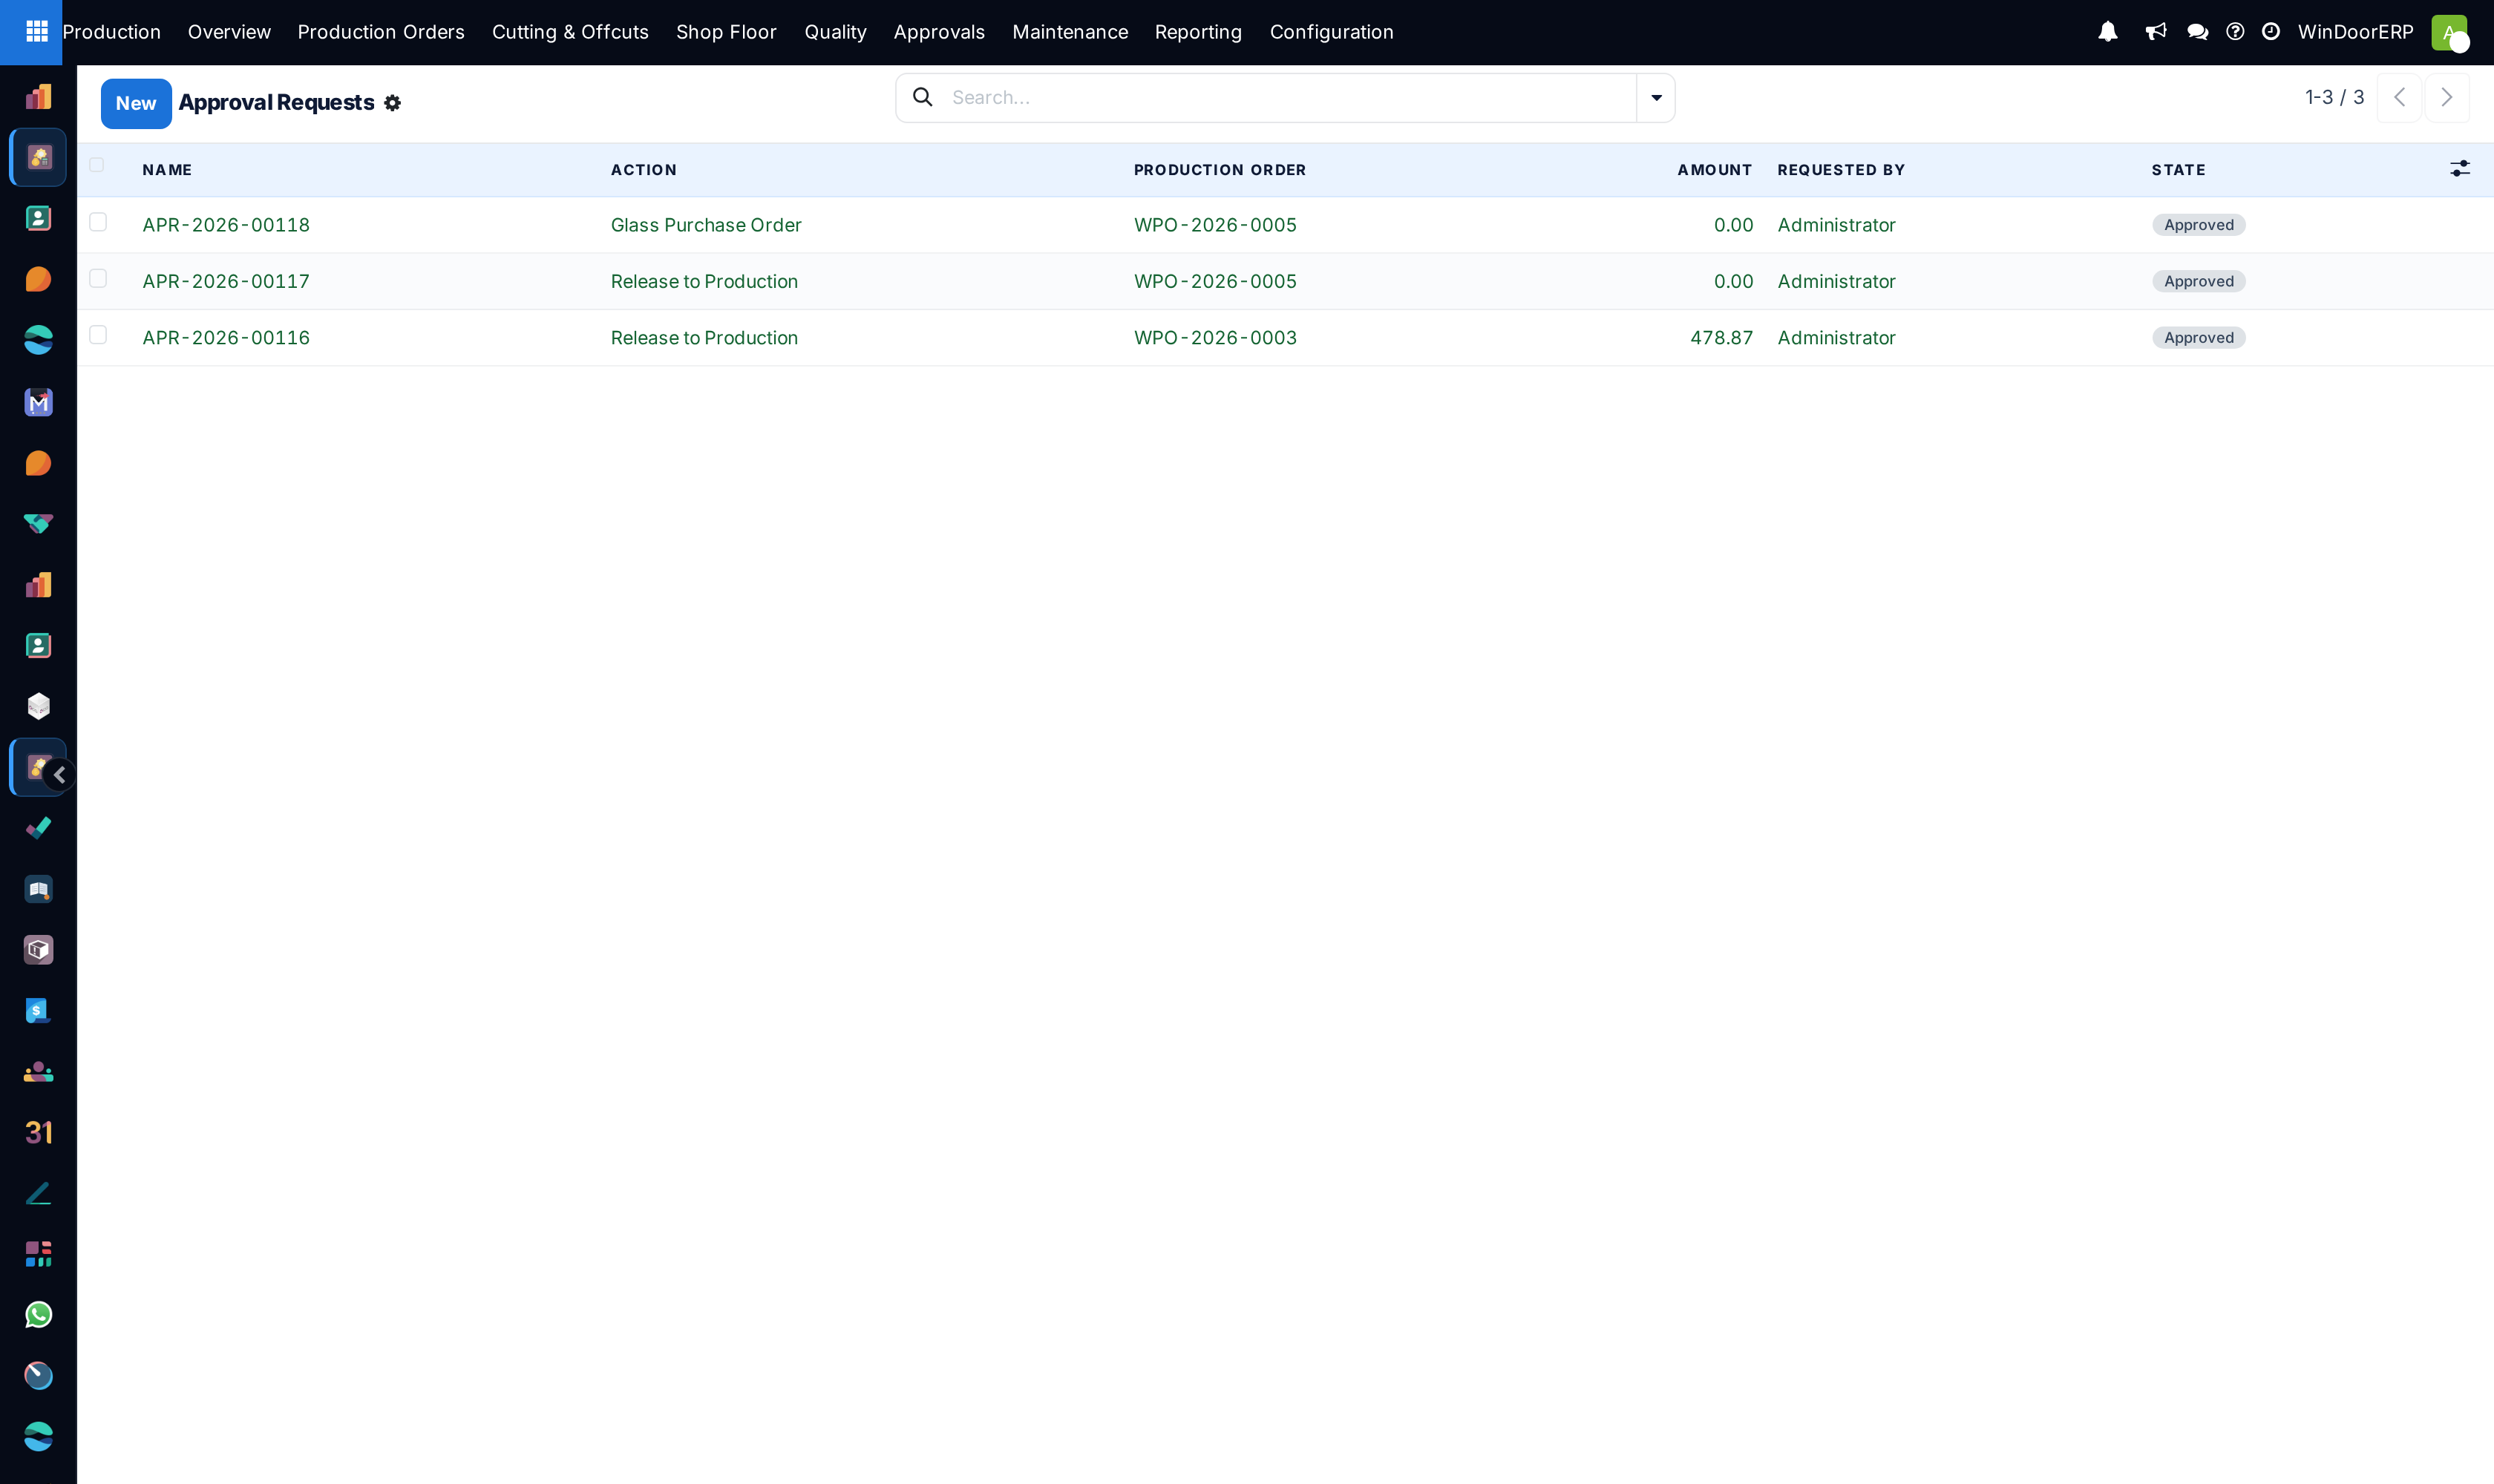The height and width of the screenshot is (1484, 2494).
Task: Select the APR-2026-00117 row checkbox
Action: coord(98,278)
